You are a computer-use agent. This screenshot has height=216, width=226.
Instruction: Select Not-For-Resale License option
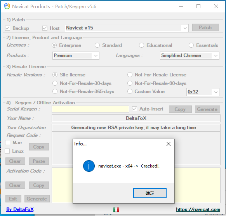[130, 75]
